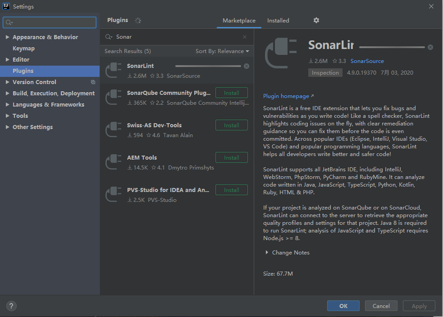Click the Tavan Alain author name

pos(178,135)
